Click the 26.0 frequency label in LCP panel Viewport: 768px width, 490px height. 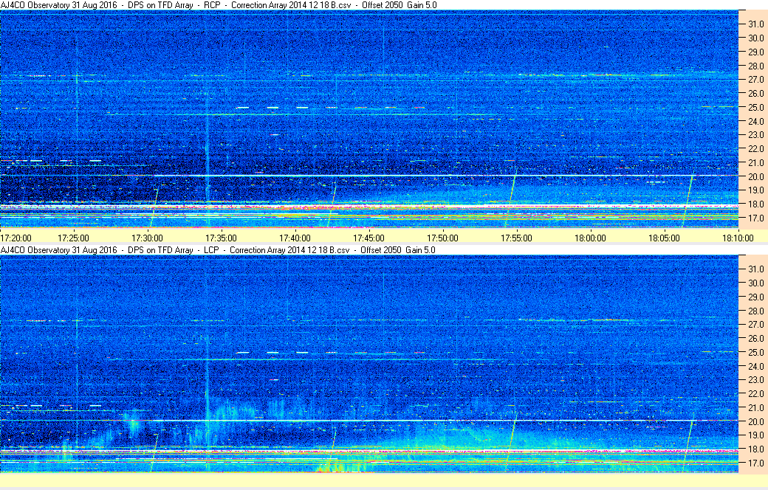(755, 338)
